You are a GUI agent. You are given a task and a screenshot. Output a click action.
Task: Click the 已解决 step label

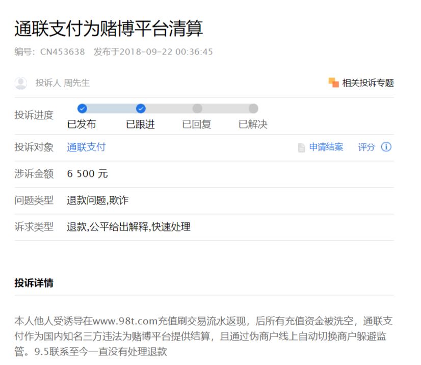point(253,124)
